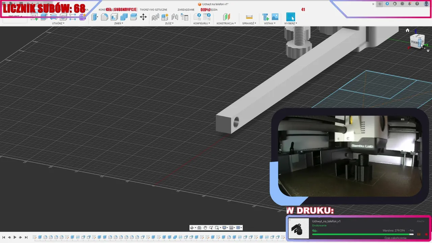
Task: Click the print progress bar at 96%
Action: pyautogui.click(x=363, y=234)
